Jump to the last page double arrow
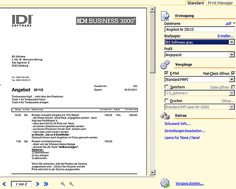 tap(46, 184)
